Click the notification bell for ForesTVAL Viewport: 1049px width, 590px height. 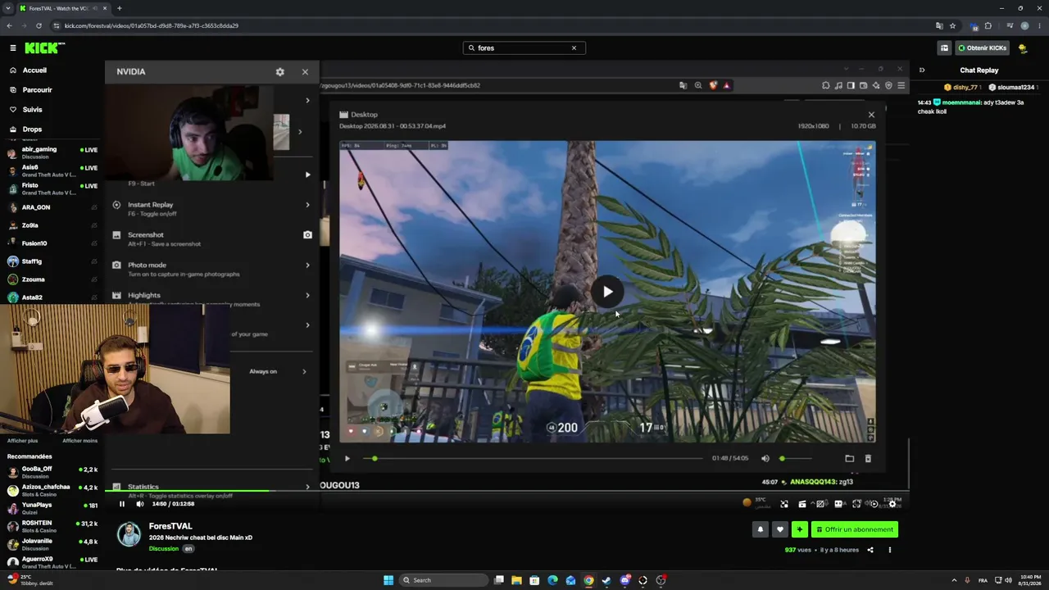pyautogui.click(x=760, y=529)
